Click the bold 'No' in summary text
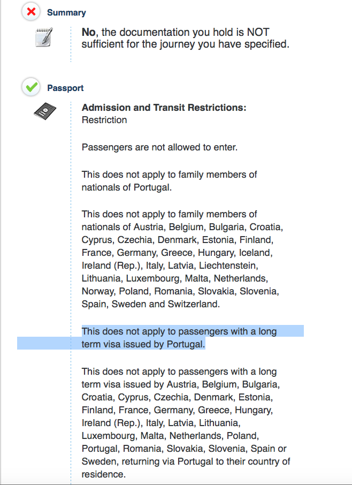Image resolution: width=352 pixels, height=485 pixels. [88, 32]
